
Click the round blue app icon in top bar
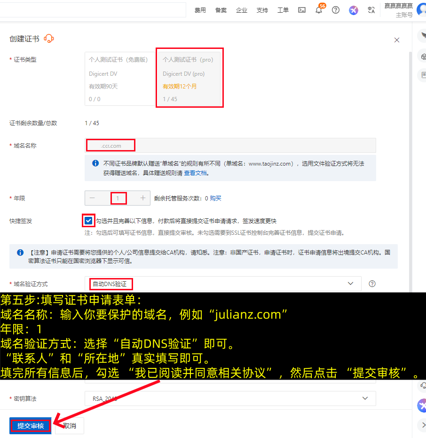pyautogui.click(x=353, y=10)
